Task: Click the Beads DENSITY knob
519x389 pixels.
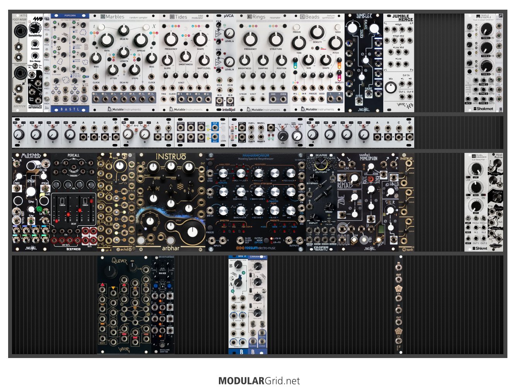Action: [317, 33]
